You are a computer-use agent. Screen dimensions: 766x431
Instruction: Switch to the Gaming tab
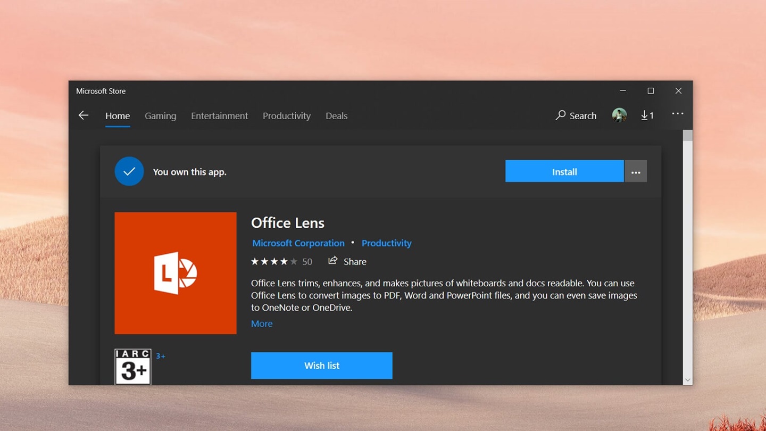[x=160, y=115]
